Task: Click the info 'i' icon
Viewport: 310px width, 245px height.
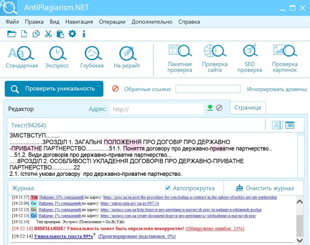Action: (x=84, y=34)
